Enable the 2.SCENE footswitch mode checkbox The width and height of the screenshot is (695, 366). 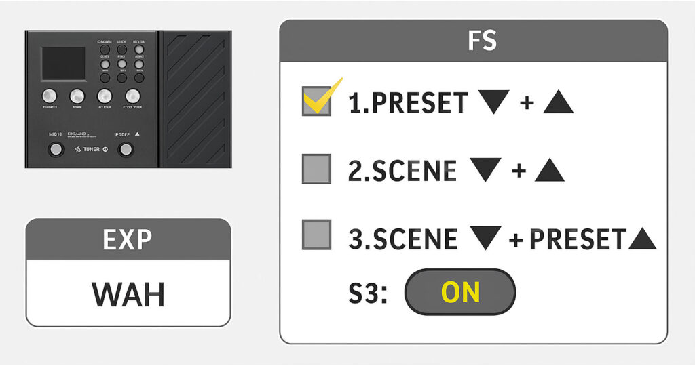pyautogui.click(x=316, y=169)
